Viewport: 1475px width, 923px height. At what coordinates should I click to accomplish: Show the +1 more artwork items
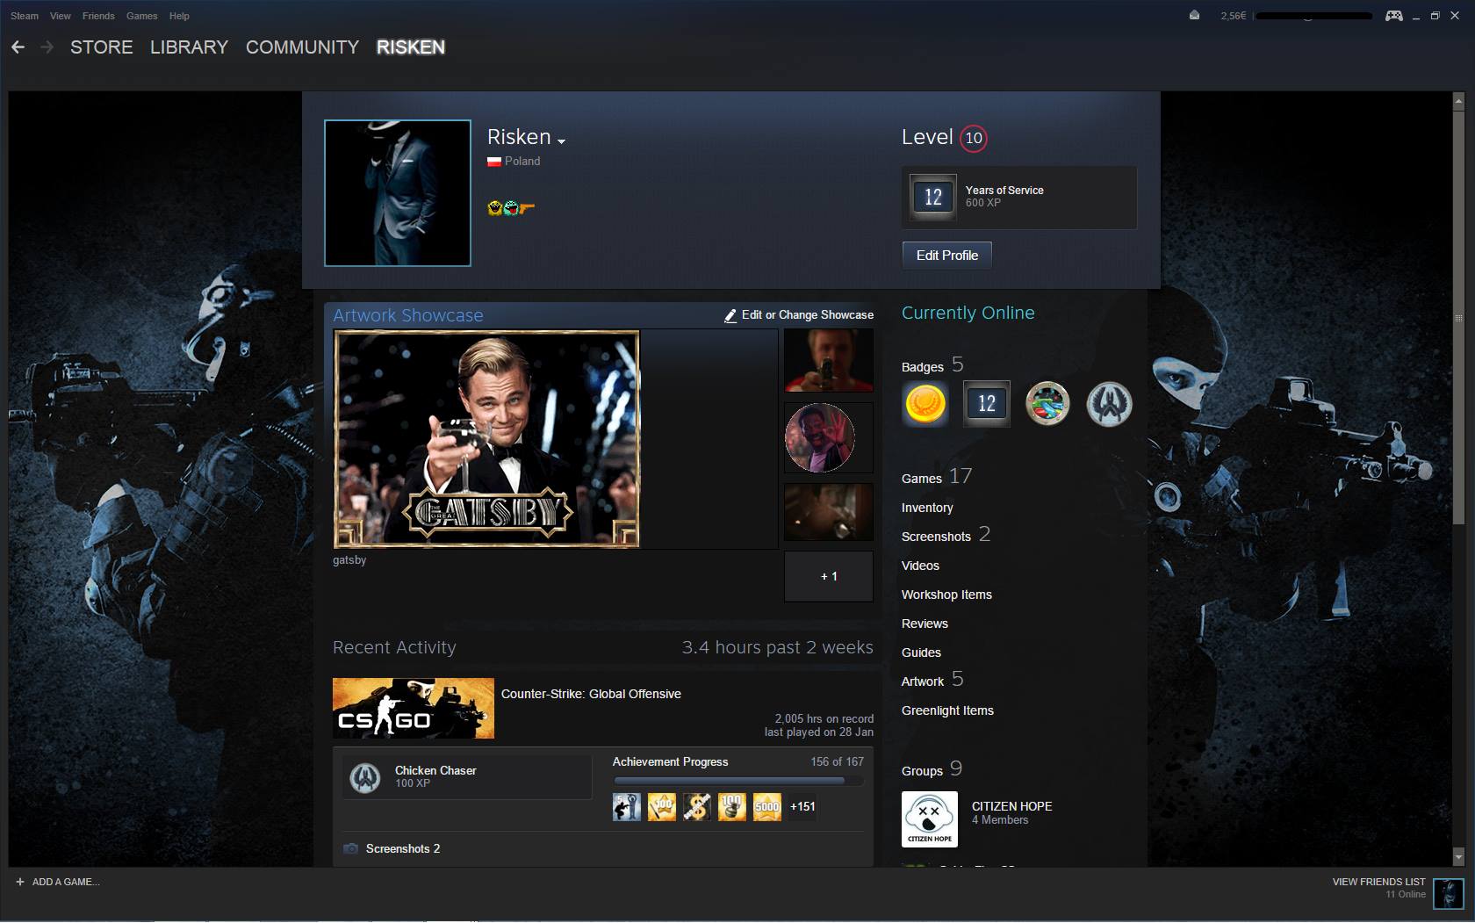[828, 576]
